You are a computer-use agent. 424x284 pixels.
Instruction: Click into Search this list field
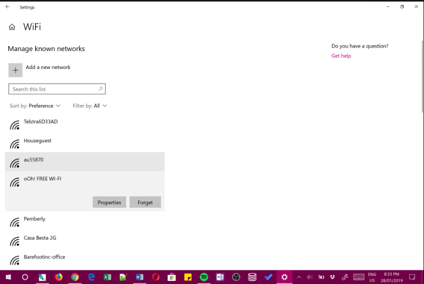tap(57, 89)
